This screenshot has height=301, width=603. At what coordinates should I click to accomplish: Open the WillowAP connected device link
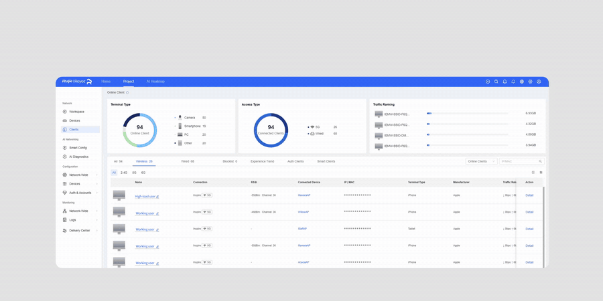[x=304, y=212]
